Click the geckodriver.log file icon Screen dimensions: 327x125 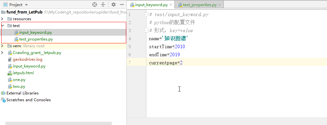coord(10,59)
